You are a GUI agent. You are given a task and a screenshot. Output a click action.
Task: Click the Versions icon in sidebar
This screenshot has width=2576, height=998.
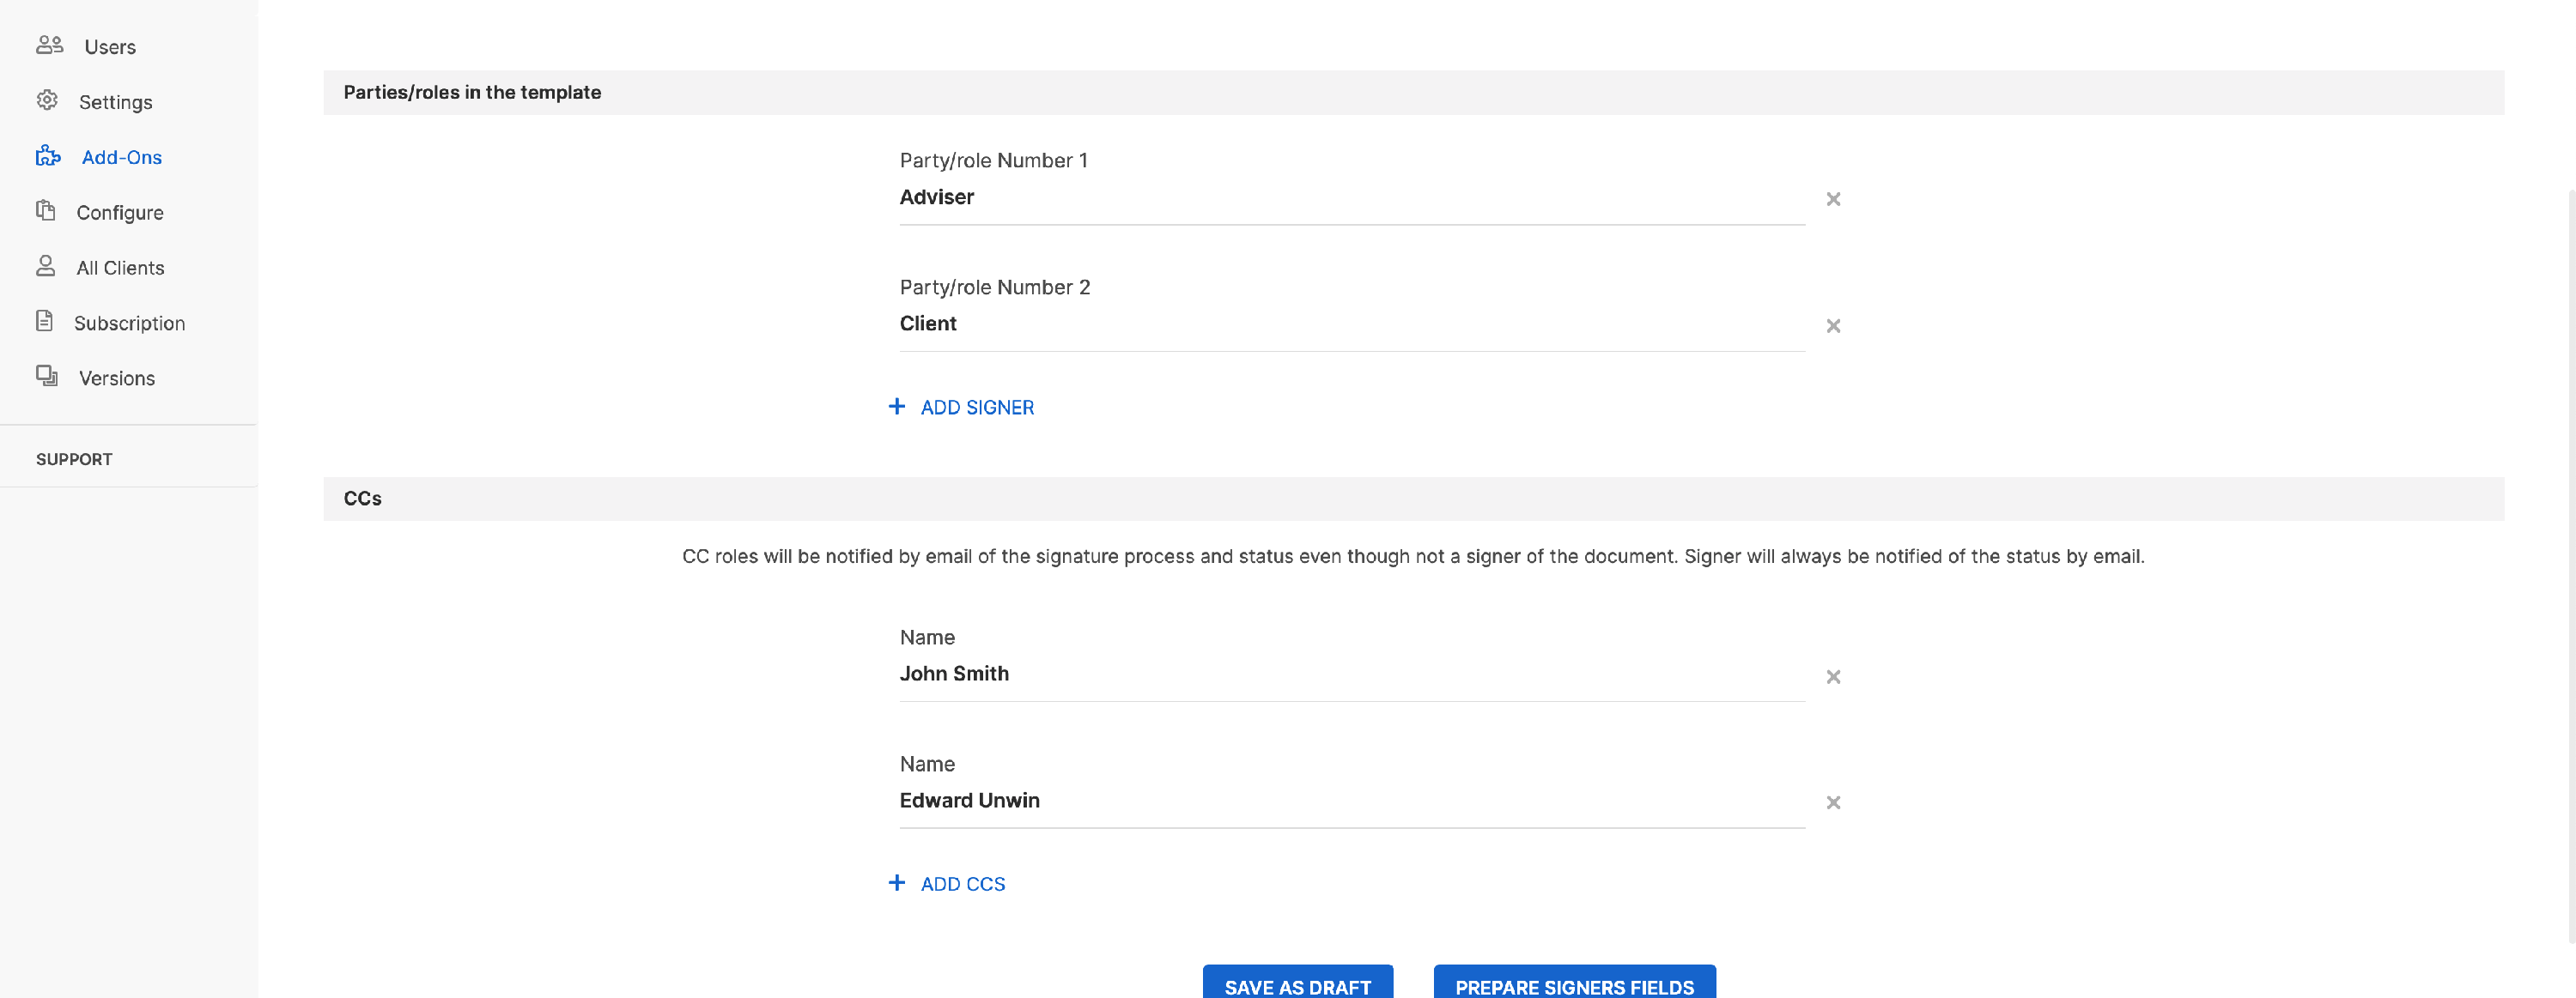click(47, 376)
